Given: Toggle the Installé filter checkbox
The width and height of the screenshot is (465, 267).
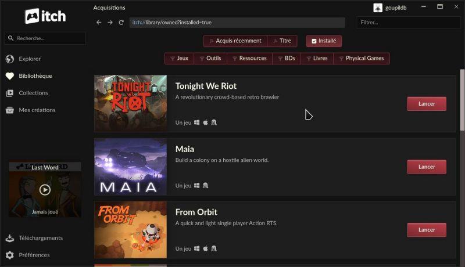Looking at the screenshot, I should (314, 41).
